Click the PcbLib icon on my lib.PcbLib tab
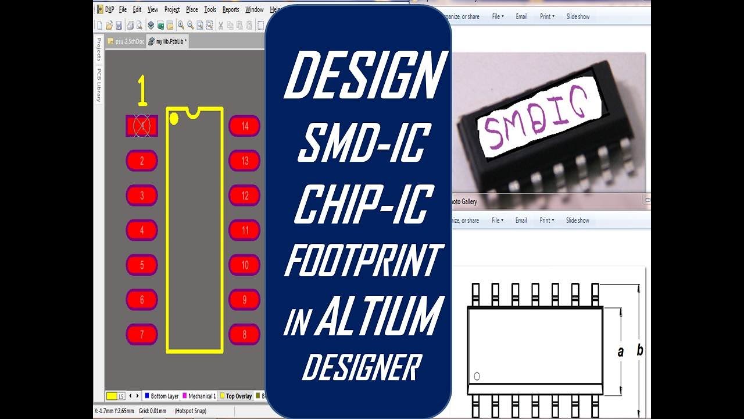The height and width of the screenshot is (419, 744). [x=151, y=41]
